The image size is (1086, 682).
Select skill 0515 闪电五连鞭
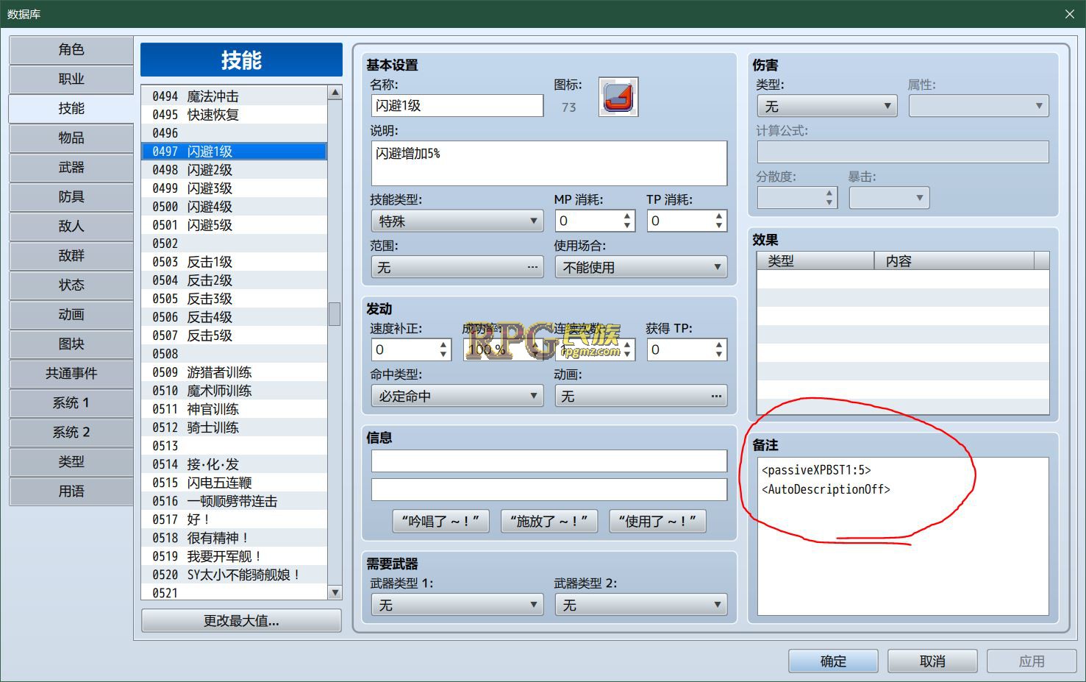click(x=234, y=482)
